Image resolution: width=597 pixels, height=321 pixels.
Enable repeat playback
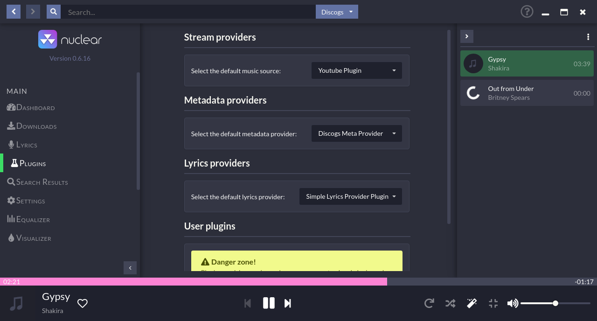coord(429,303)
